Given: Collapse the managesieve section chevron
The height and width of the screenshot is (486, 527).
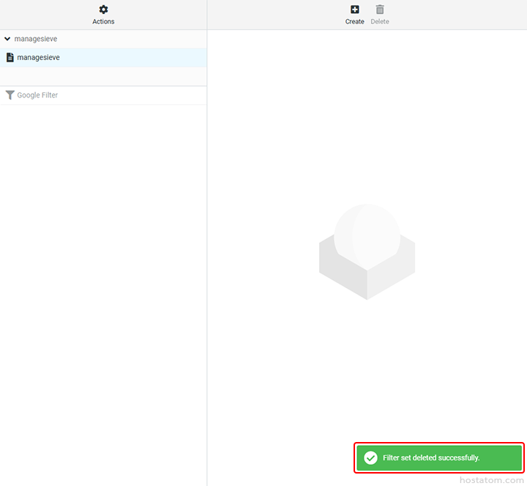Looking at the screenshot, I should point(7,38).
